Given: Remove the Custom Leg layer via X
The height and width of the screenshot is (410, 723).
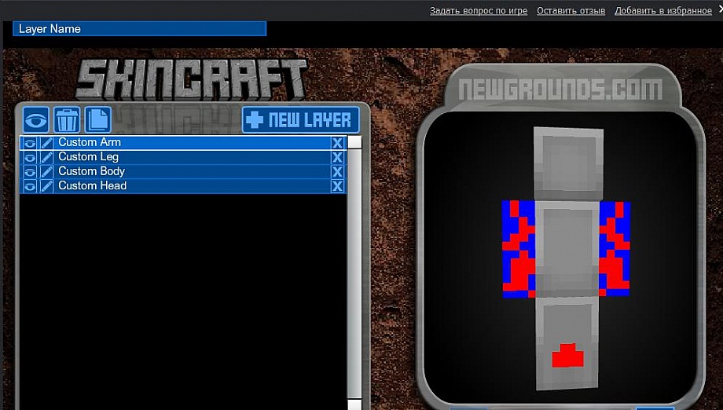Looking at the screenshot, I should pyautogui.click(x=337, y=157).
